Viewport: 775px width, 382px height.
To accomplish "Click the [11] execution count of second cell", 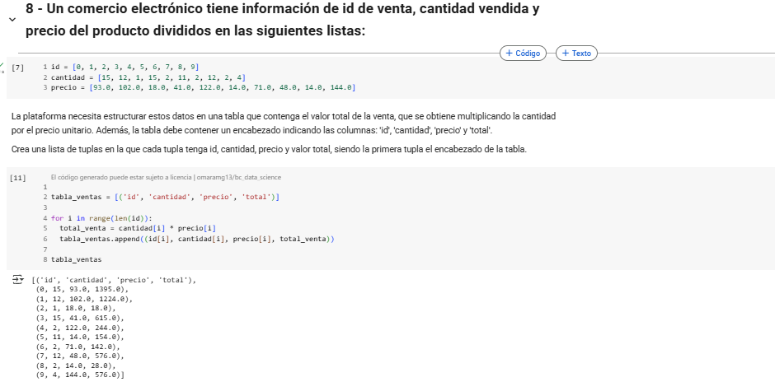I will [x=18, y=178].
